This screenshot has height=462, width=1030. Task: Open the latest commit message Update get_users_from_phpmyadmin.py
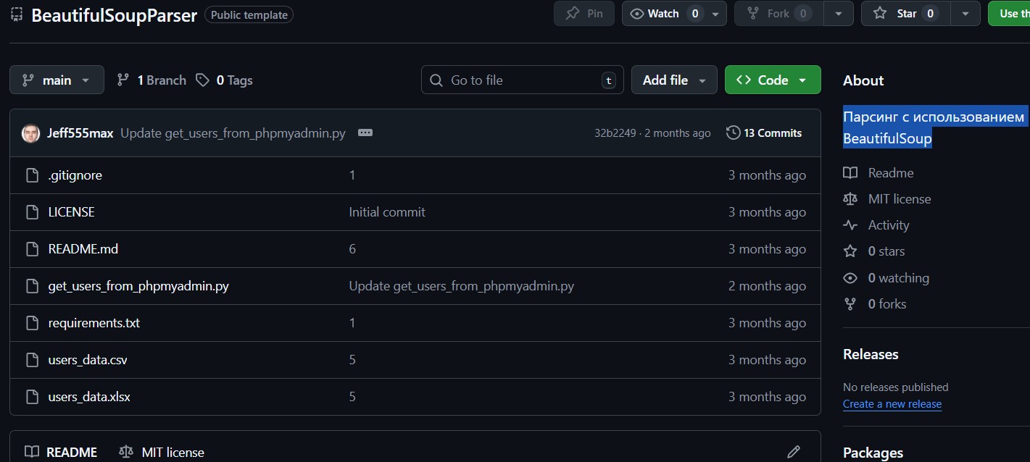click(233, 133)
